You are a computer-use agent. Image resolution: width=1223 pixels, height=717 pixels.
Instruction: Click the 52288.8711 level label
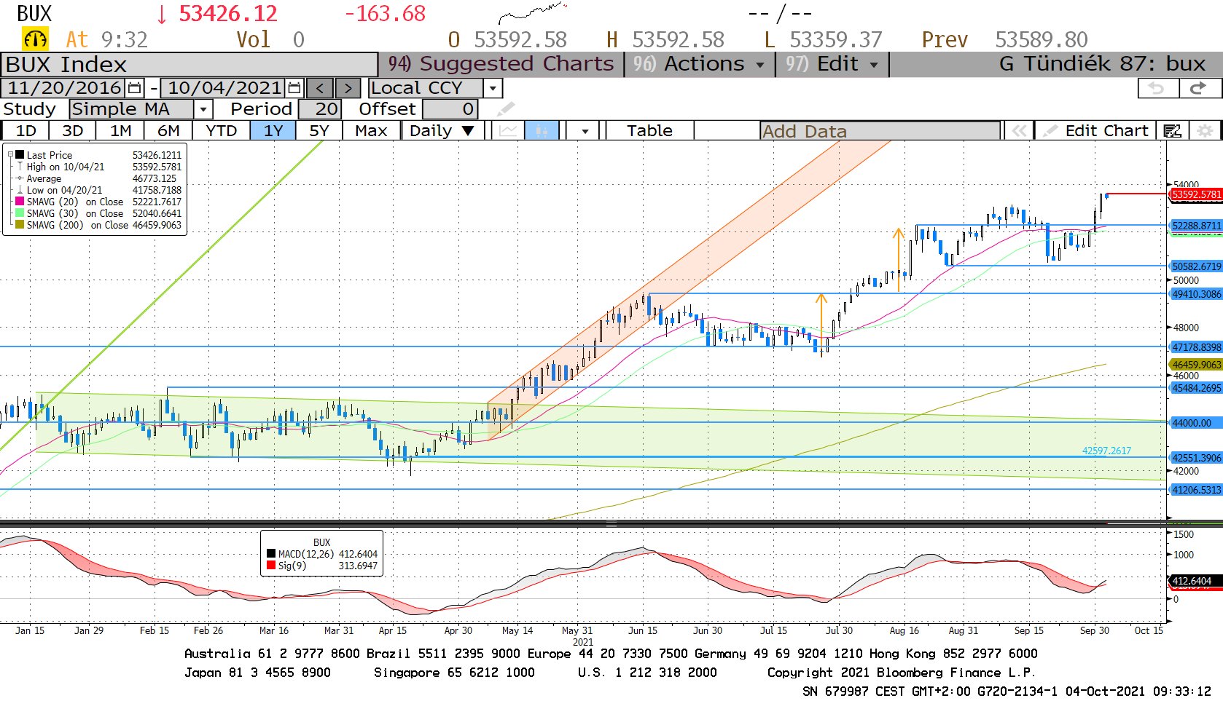(x=1196, y=226)
